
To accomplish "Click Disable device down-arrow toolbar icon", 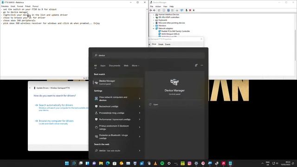I will point(194,10).
